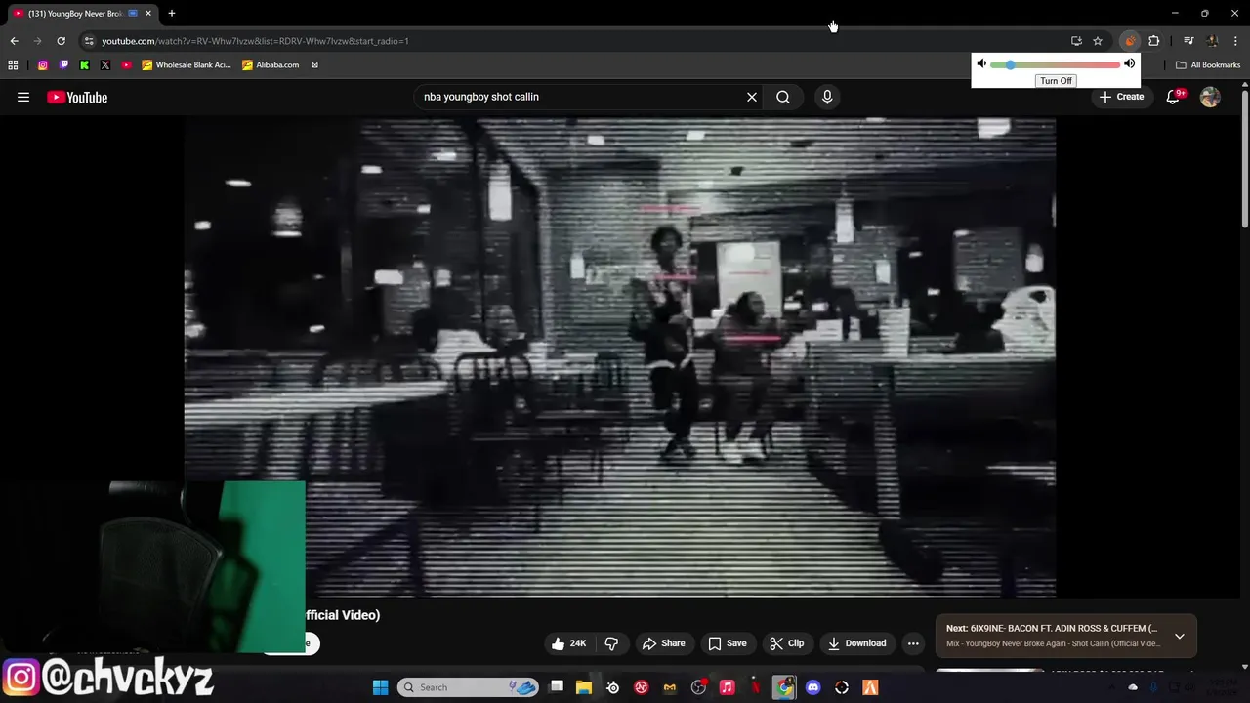Open Alibaba.com bookmark

[271, 65]
